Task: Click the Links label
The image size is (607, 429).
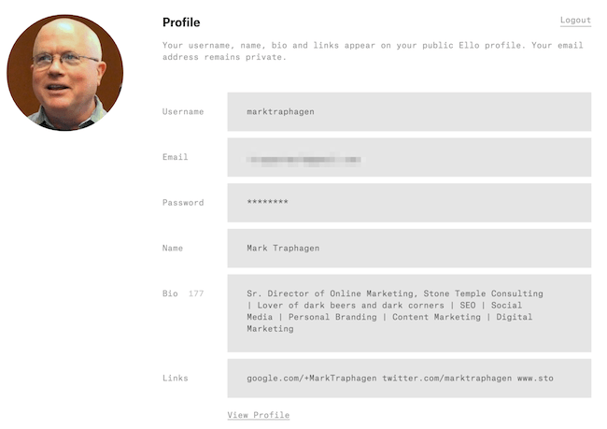Action: (175, 378)
